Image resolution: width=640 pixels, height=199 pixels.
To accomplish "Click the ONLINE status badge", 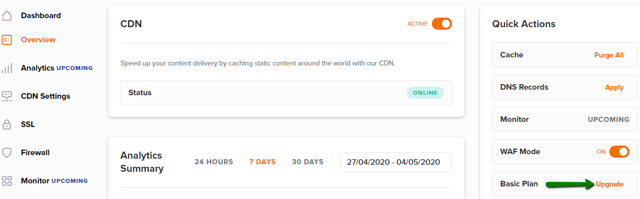I will pyautogui.click(x=425, y=93).
